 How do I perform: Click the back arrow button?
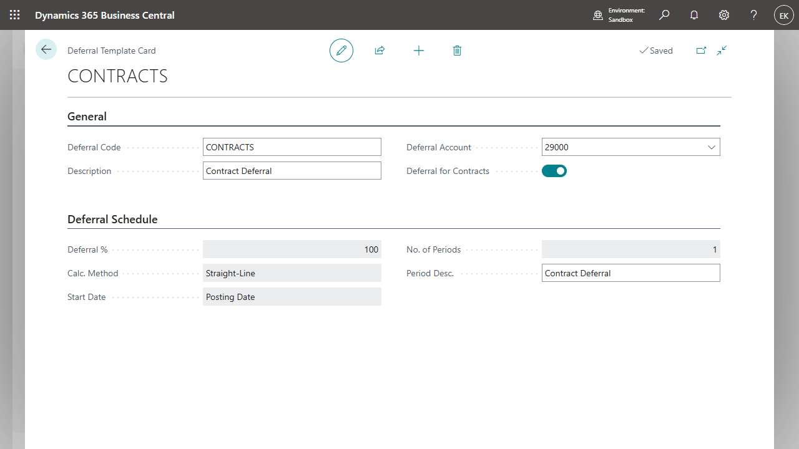(46, 49)
